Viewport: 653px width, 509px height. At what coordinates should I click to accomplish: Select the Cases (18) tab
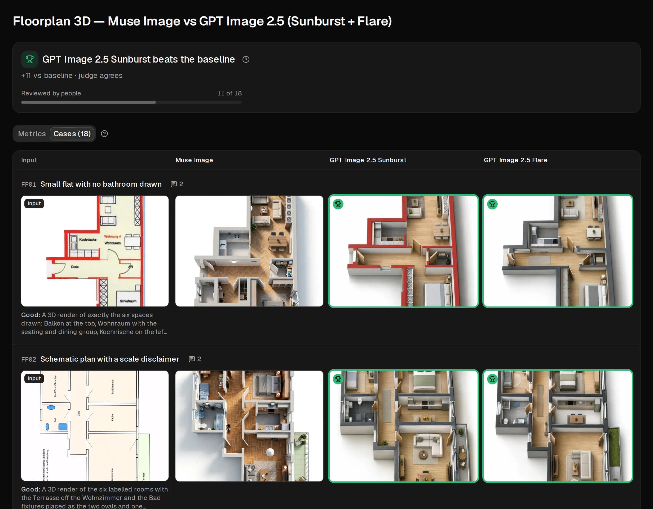coord(72,134)
